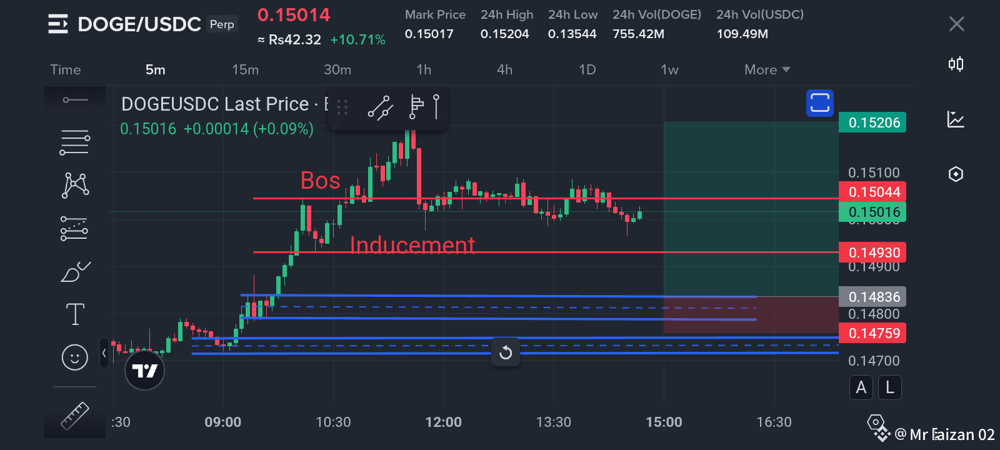Viewport: 1000px width, 450px height.
Task: Switch to 1w timeframe
Action: (670, 70)
